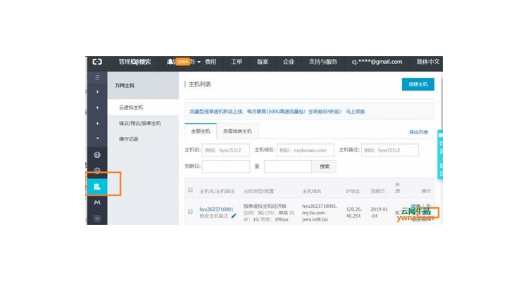Open the globe icon in sidebar
The image size is (528, 281).
pyautogui.click(x=97, y=155)
